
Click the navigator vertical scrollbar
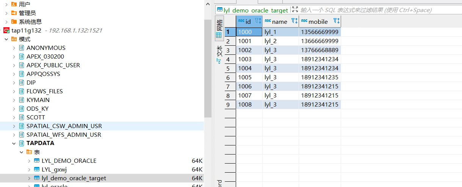click(208, 68)
